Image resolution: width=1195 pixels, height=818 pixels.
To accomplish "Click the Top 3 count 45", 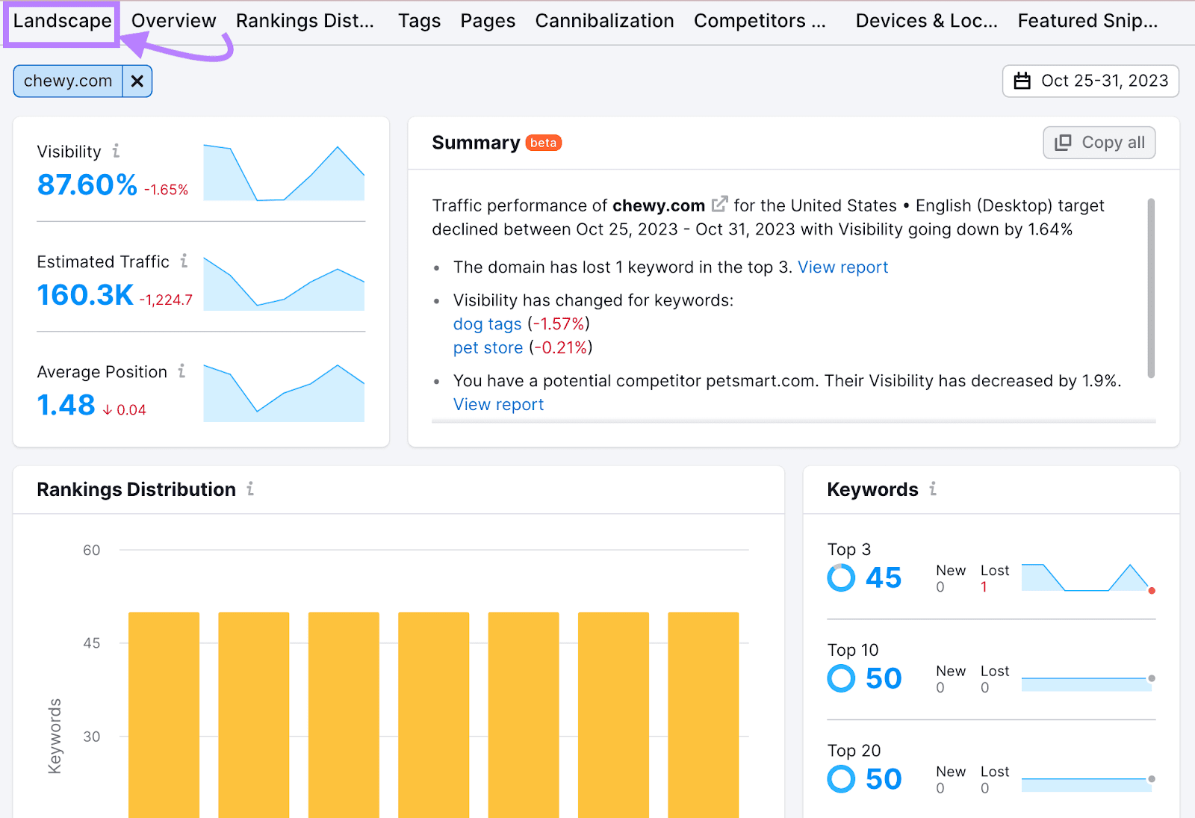I will [884, 577].
